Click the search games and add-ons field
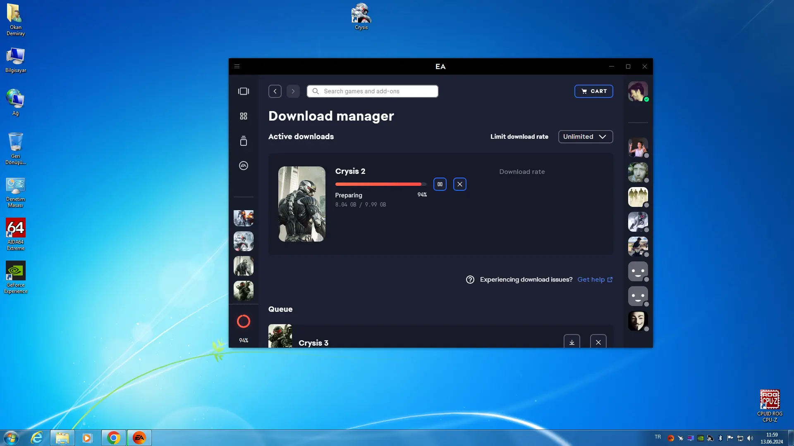The width and height of the screenshot is (794, 446). (373, 91)
